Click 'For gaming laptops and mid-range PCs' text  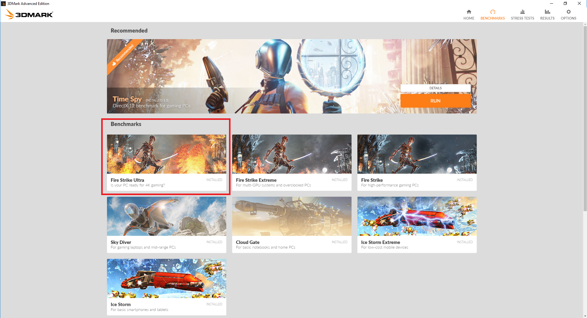143,247
